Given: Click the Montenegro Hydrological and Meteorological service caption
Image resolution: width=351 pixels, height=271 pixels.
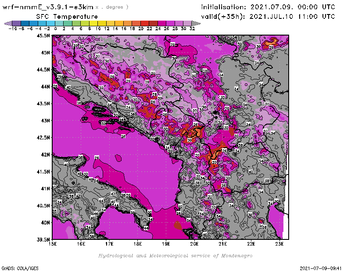Looking at the screenshot, I should coord(175,256).
